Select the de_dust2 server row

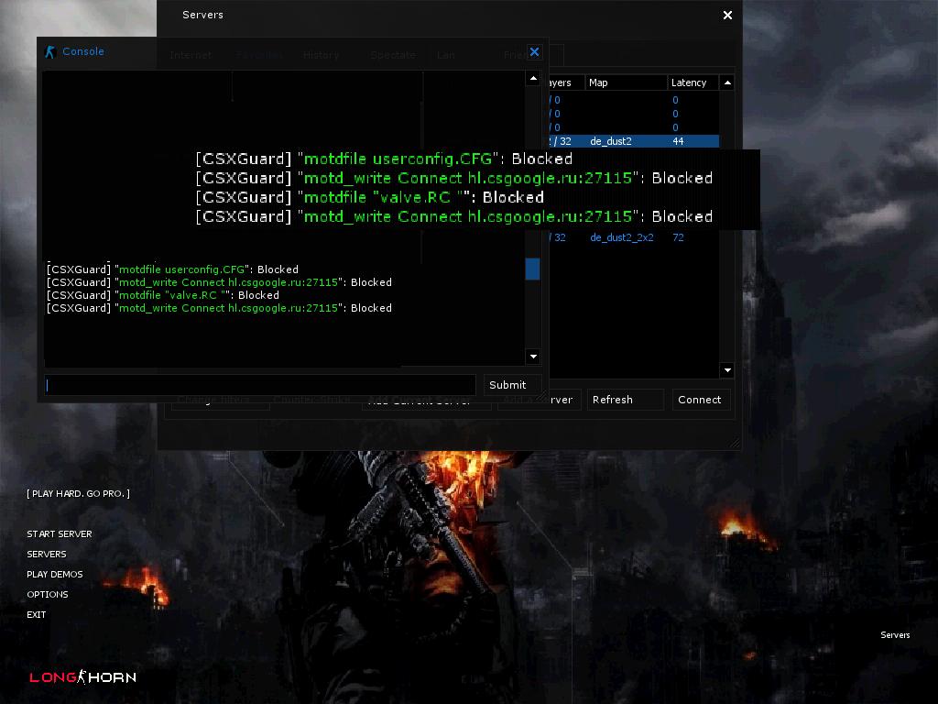coord(634,141)
